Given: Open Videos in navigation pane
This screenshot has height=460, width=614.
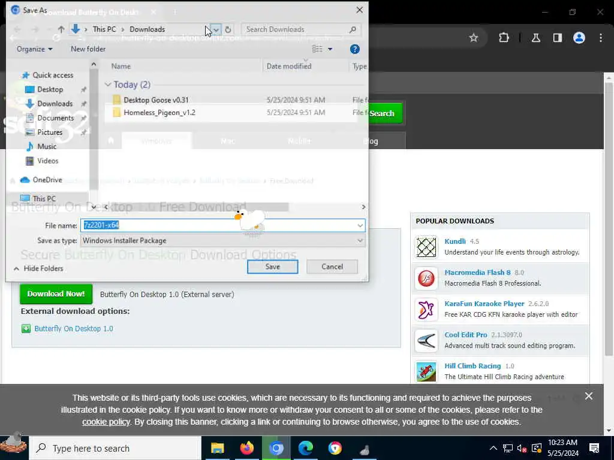Looking at the screenshot, I should [x=47, y=161].
